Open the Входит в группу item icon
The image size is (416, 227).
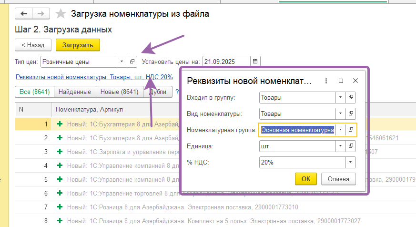click(351, 97)
